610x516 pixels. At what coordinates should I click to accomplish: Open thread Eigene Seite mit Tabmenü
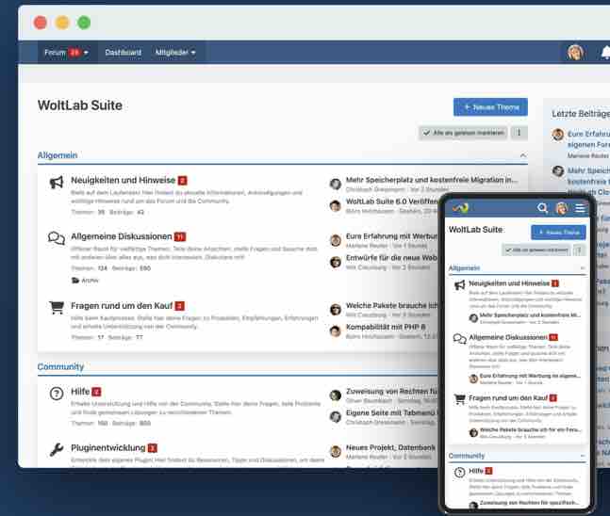coord(392,412)
